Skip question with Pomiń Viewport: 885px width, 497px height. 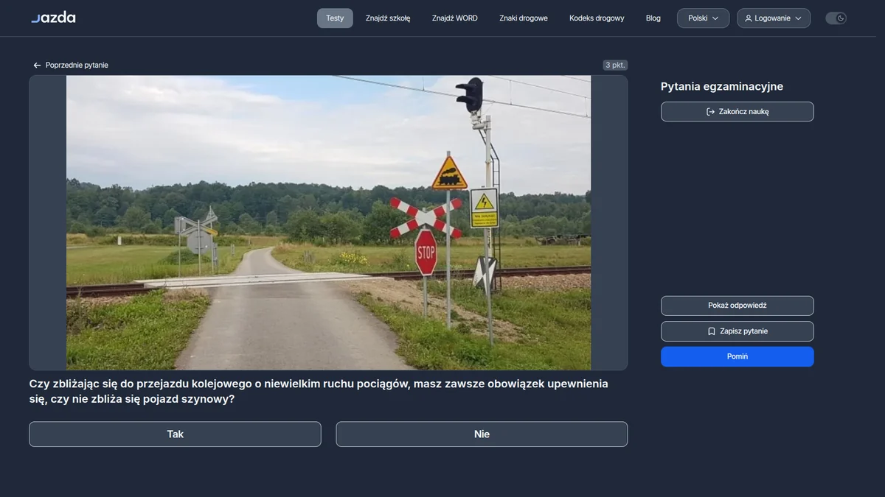737,356
